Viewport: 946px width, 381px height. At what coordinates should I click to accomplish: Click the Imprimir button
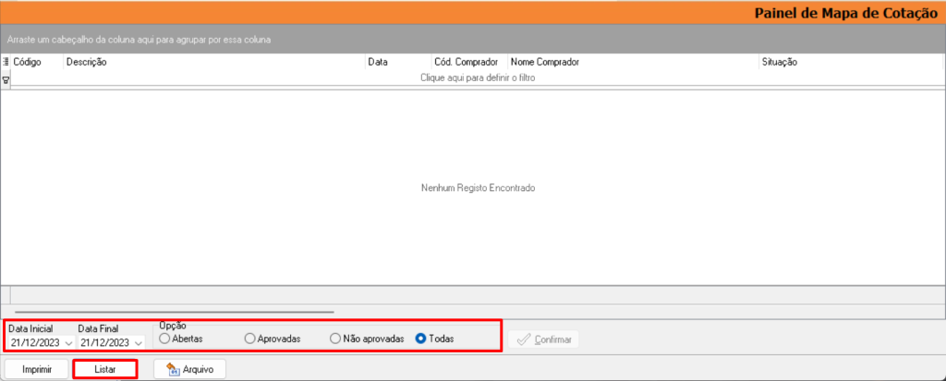(x=37, y=369)
